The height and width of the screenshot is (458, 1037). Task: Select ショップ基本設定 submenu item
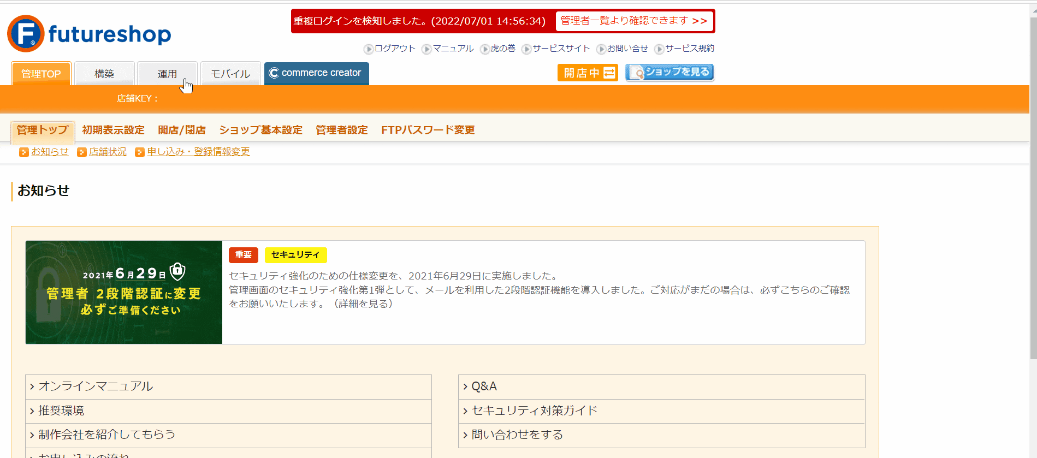[260, 130]
